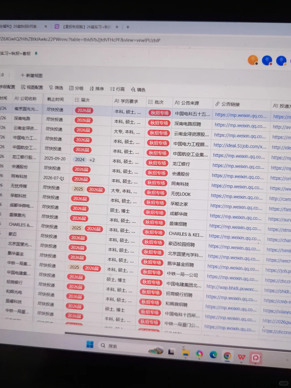Click the 2025 tag in 无忧传媒 row
The image size is (291, 388).
click(78, 189)
